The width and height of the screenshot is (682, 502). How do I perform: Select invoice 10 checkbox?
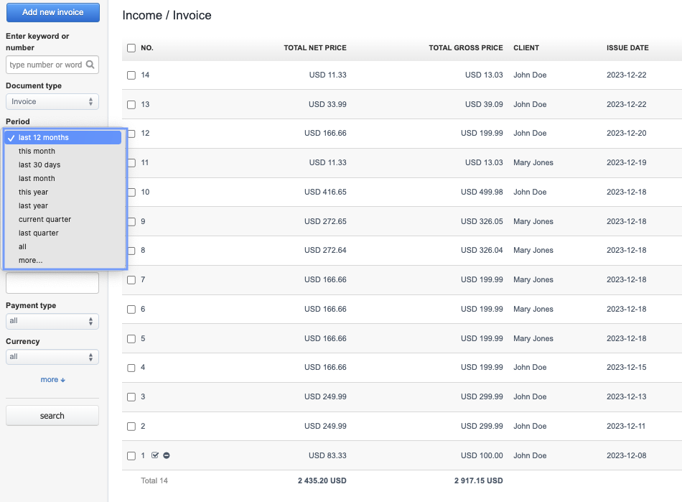pyautogui.click(x=131, y=192)
